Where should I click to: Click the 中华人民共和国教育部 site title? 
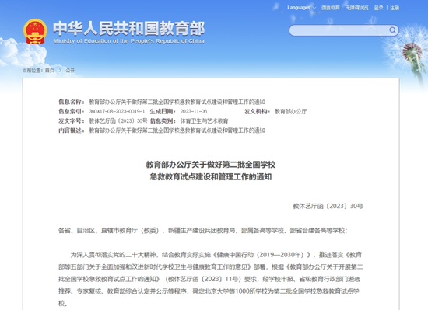[x=128, y=28]
